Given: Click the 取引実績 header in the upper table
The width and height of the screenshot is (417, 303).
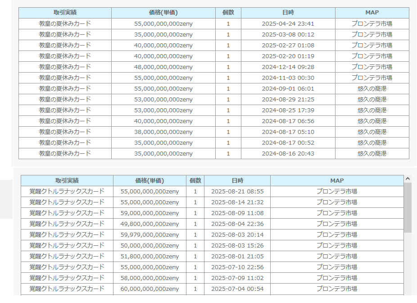Looking at the screenshot, I should click(65, 13).
